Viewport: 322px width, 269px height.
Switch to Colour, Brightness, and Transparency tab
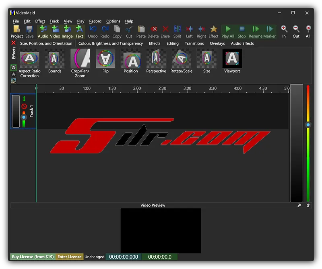[x=111, y=43]
